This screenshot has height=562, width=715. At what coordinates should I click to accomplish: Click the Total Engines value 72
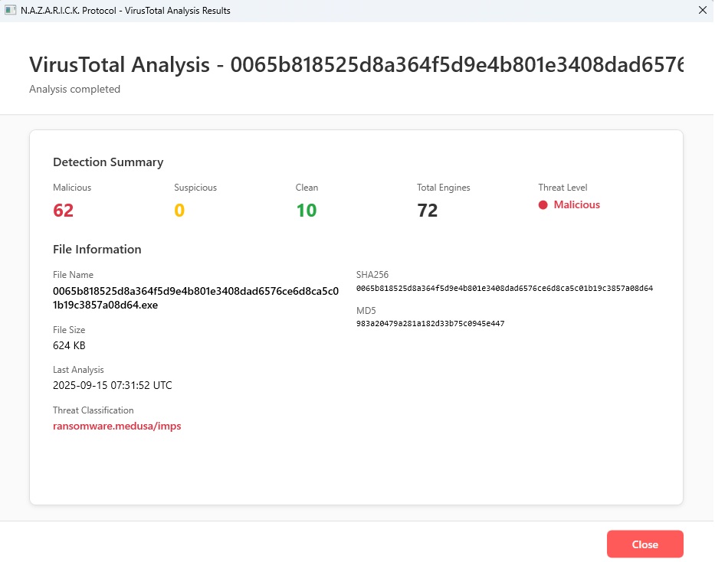pos(427,209)
